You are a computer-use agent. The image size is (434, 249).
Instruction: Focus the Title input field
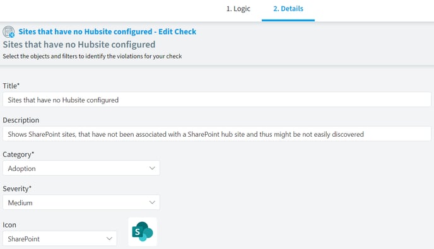[217, 100]
